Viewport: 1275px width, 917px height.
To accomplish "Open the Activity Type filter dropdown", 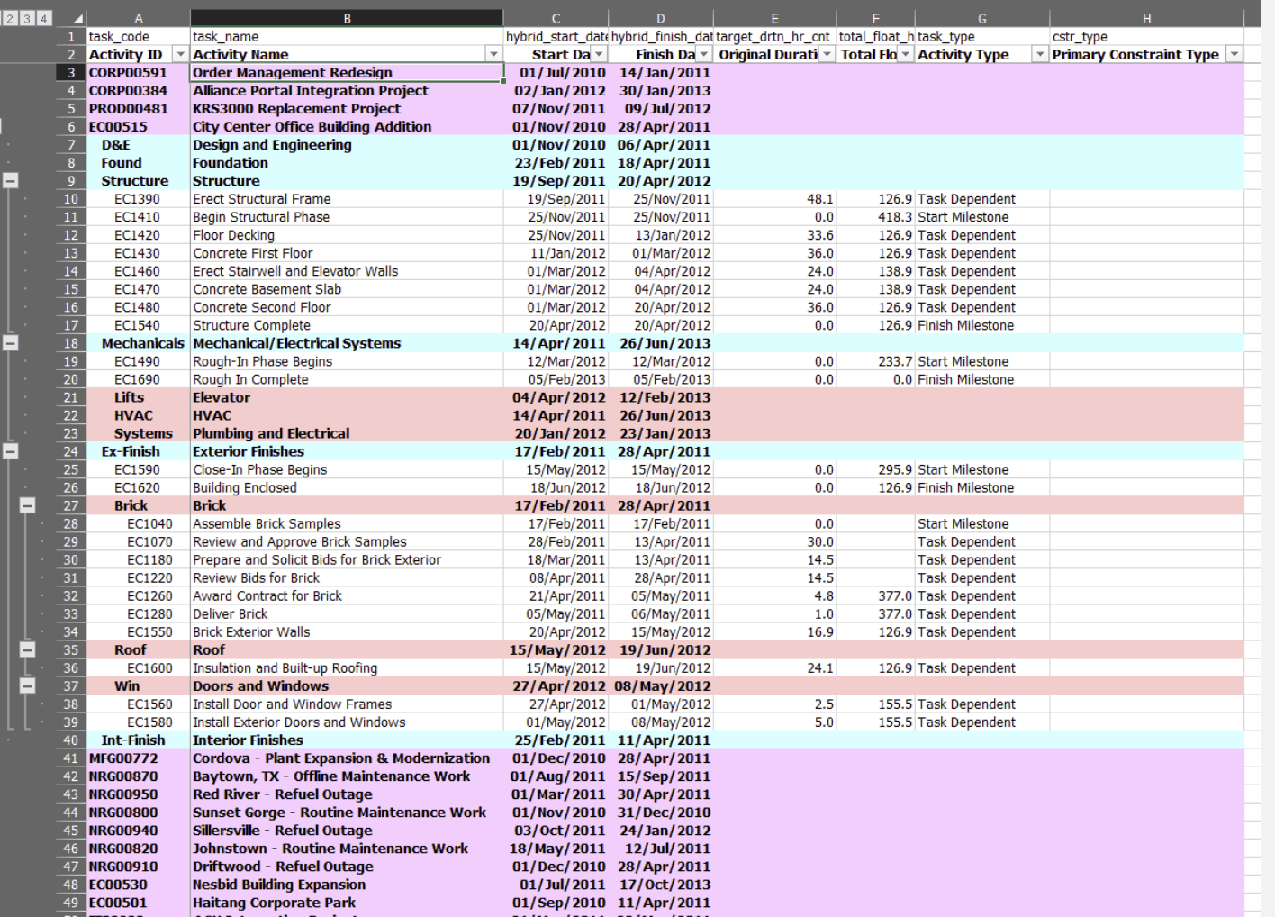I will point(1040,55).
